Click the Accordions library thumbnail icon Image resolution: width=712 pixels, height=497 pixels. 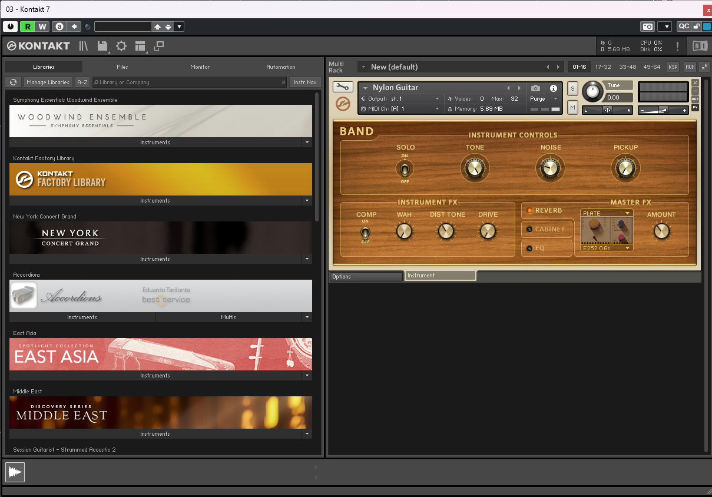pyautogui.click(x=24, y=296)
